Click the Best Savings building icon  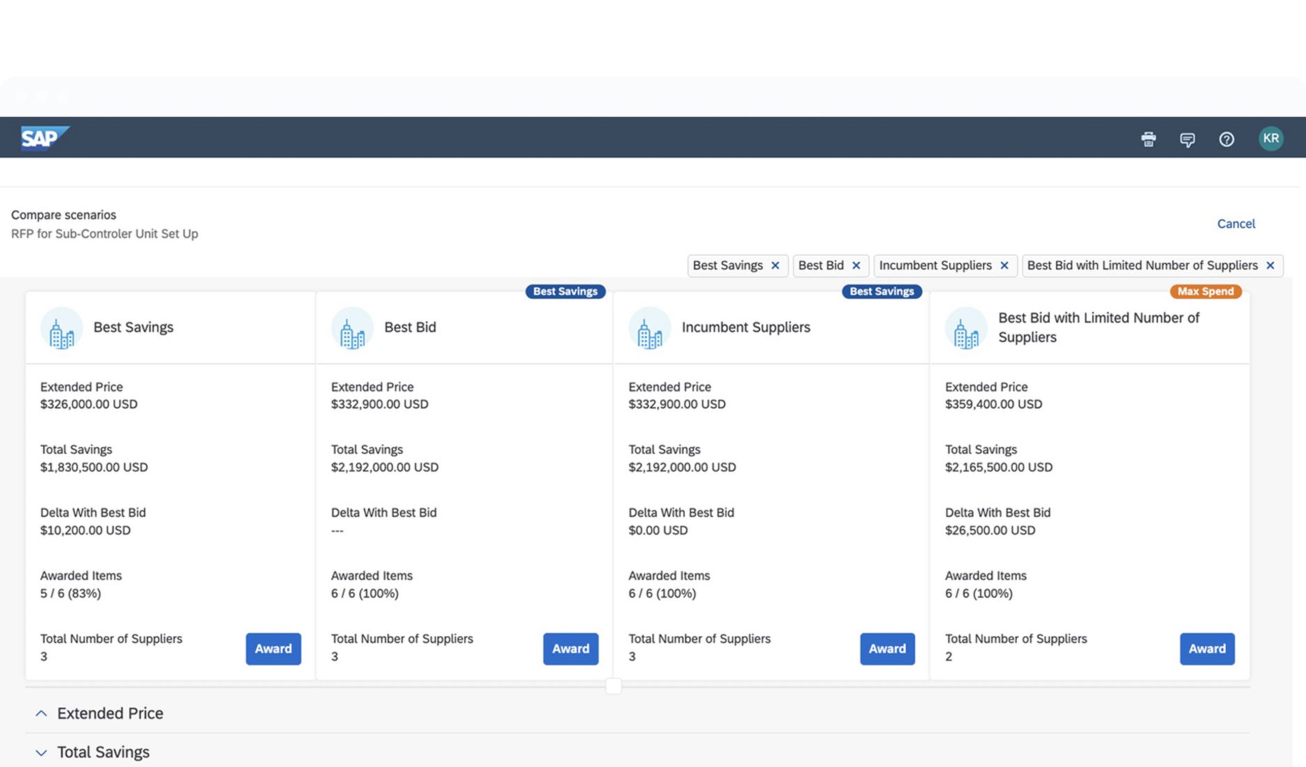pos(61,328)
